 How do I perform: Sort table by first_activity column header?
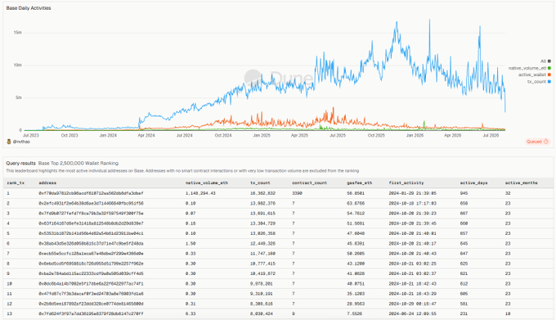406,183
